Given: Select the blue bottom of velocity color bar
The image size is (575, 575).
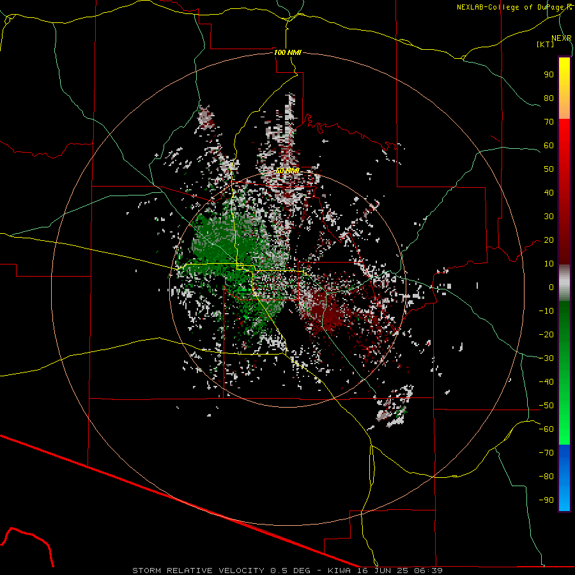Looking at the screenshot, I should coord(564,477).
